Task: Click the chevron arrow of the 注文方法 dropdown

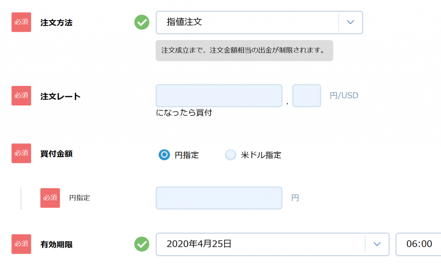Action: click(x=350, y=22)
